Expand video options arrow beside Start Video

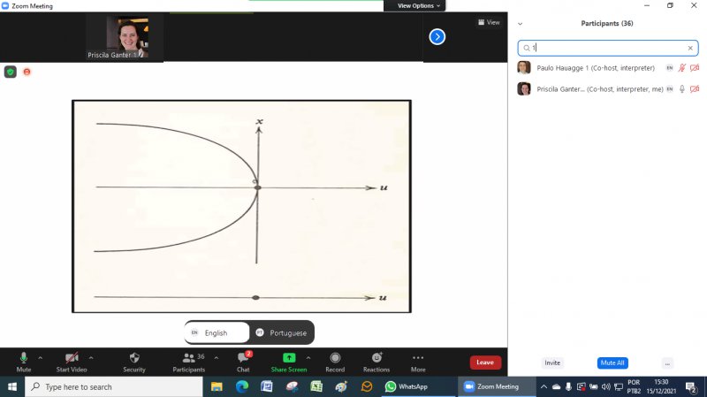91,357
